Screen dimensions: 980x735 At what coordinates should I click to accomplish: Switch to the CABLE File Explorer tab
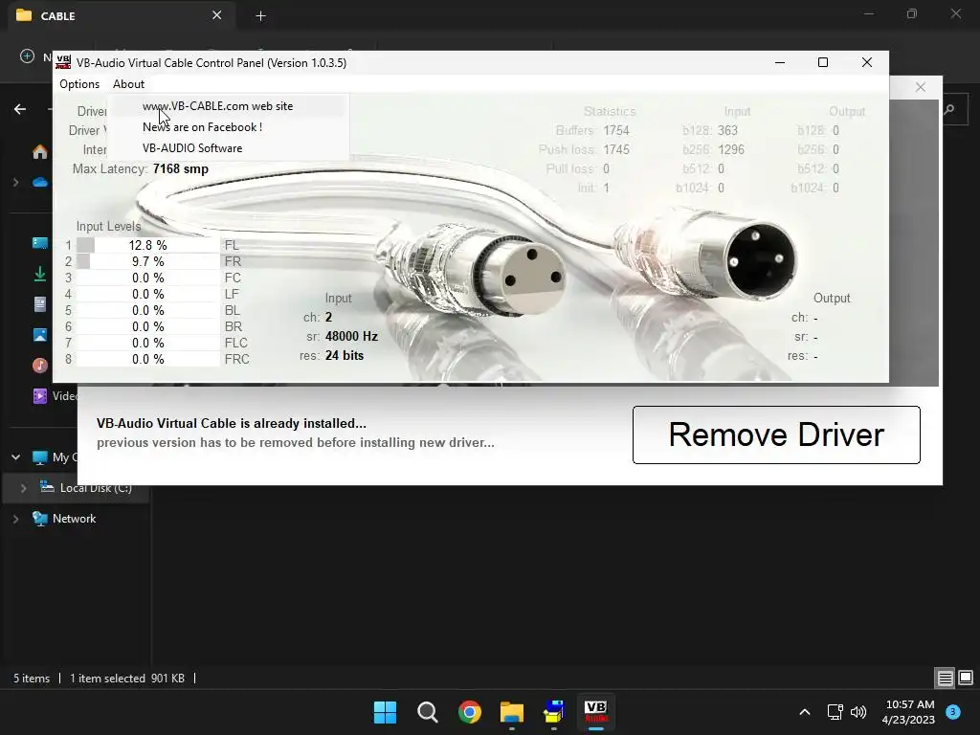click(119, 15)
